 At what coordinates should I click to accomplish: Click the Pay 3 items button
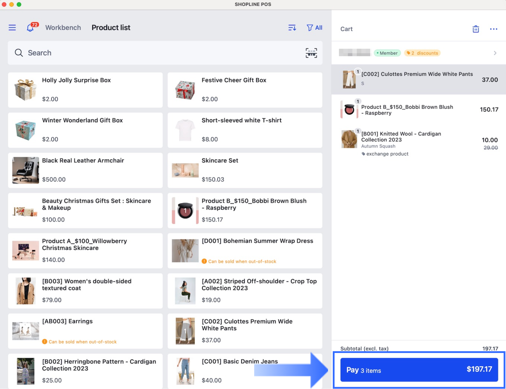coord(419,370)
